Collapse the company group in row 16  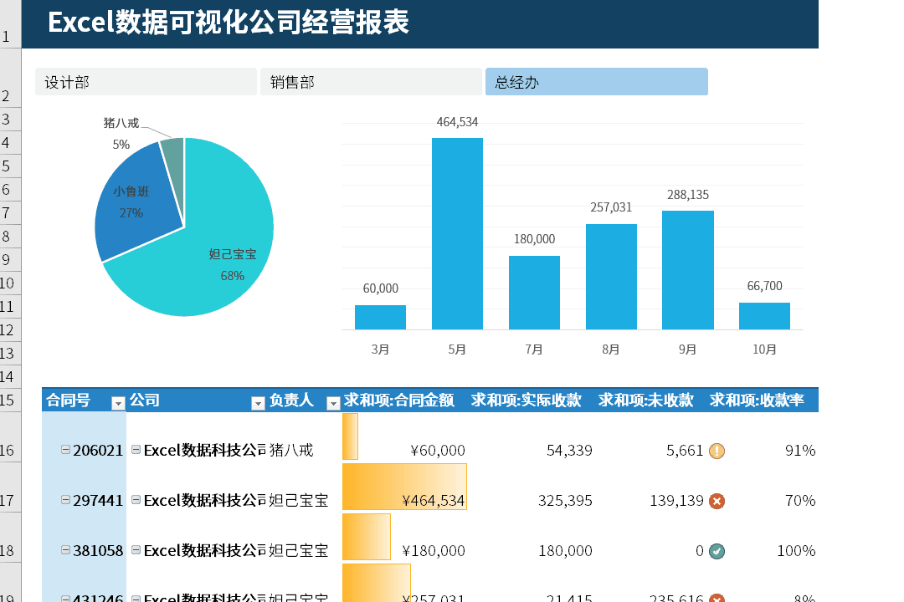tap(136, 450)
